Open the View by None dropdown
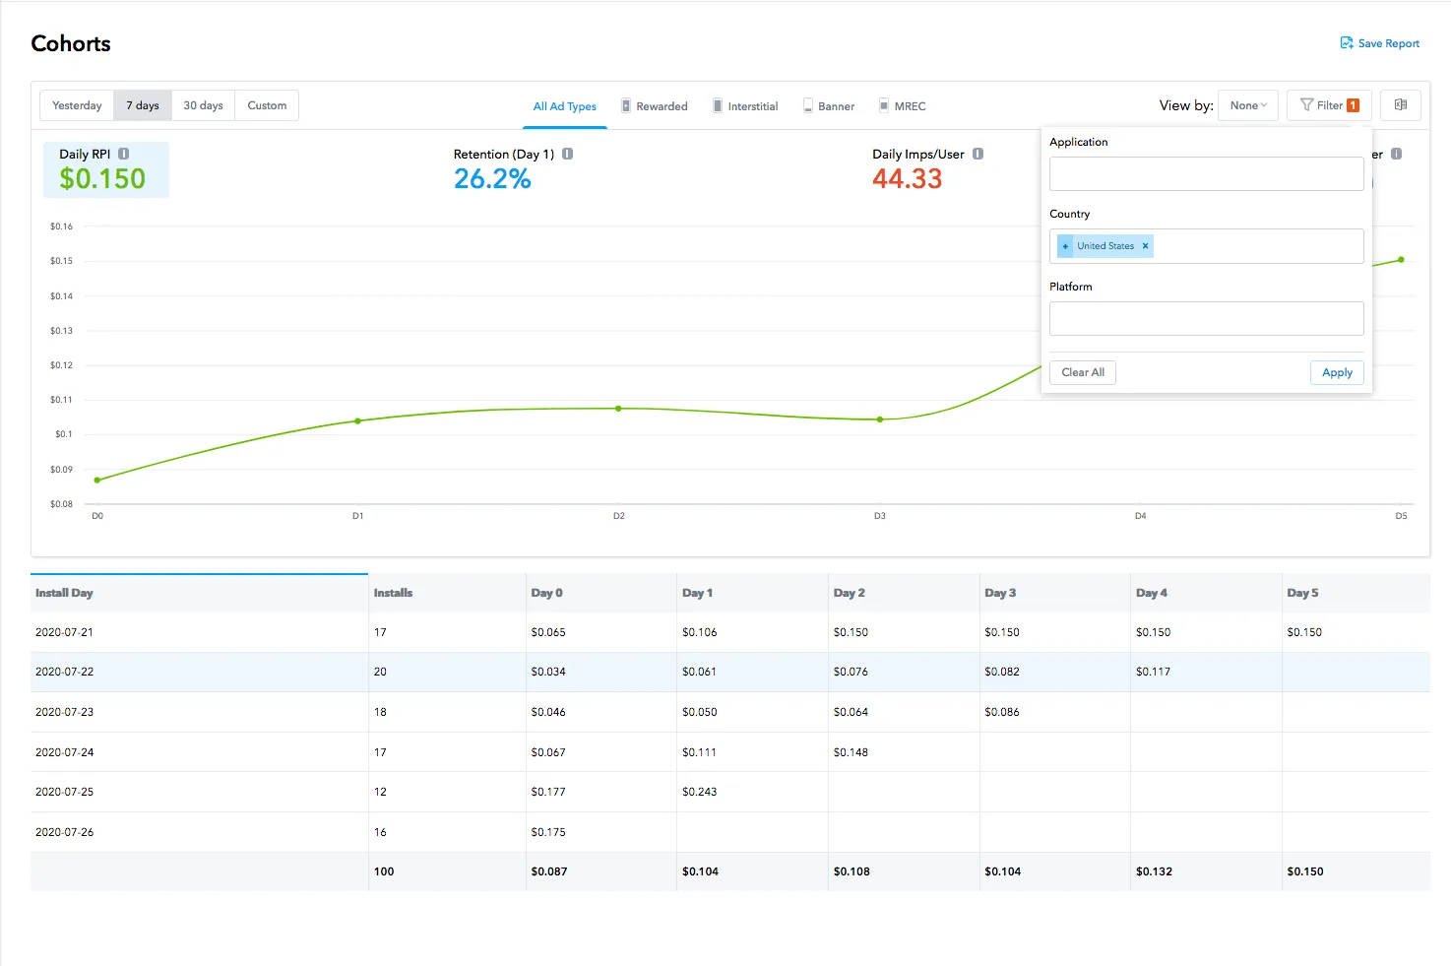This screenshot has width=1451, height=966. pos(1248,105)
